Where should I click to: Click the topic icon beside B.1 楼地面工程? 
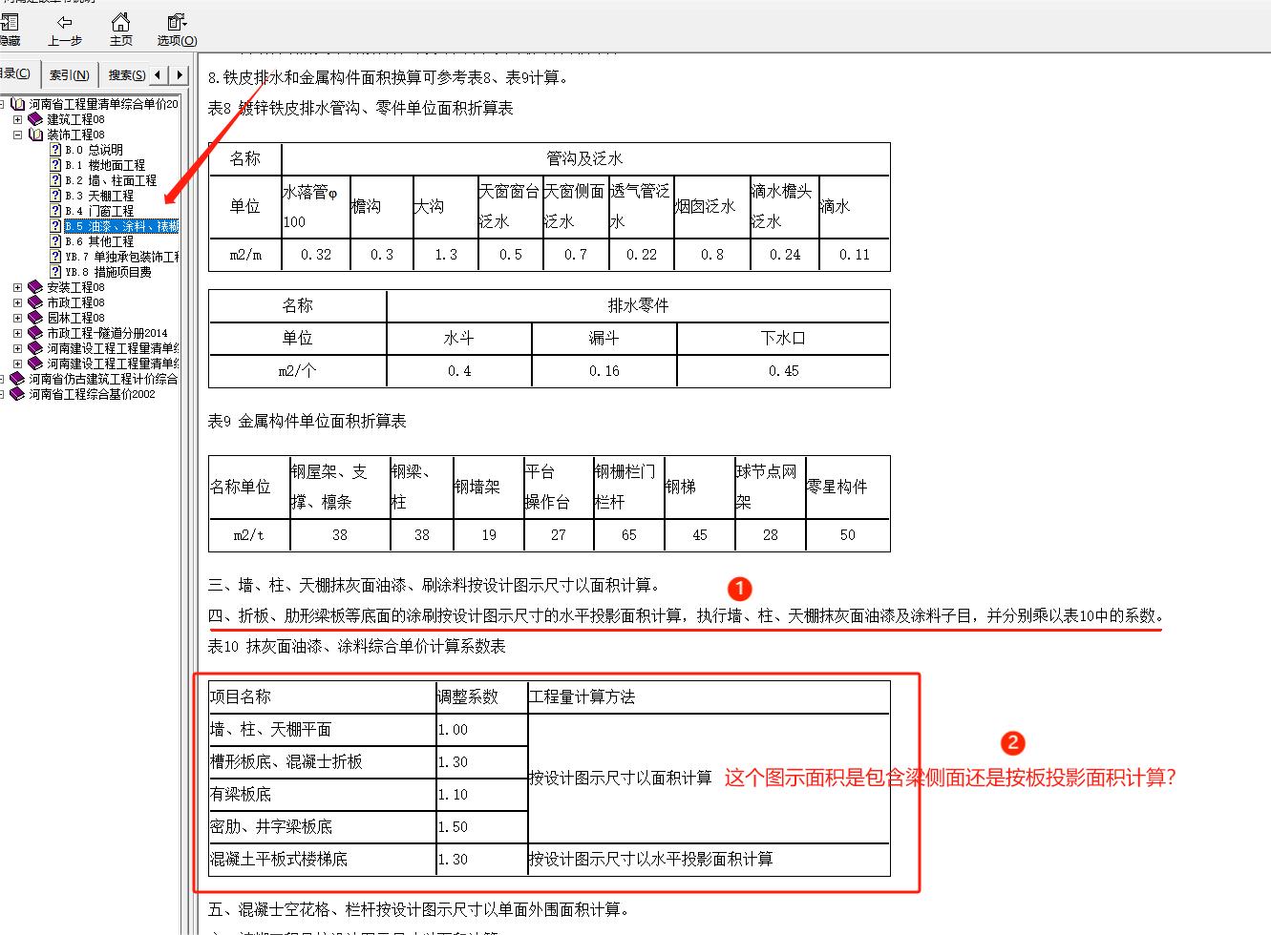pyautogui.click(x=54, y=165)
